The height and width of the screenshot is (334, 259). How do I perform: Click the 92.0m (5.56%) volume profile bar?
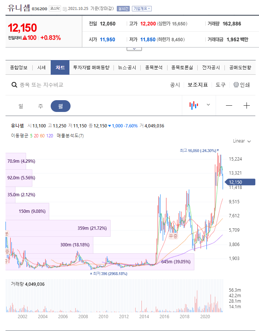(x=19, y=178)
